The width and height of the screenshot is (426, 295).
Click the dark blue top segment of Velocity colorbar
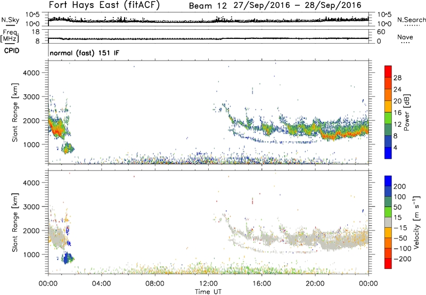(x=388, y=181)
